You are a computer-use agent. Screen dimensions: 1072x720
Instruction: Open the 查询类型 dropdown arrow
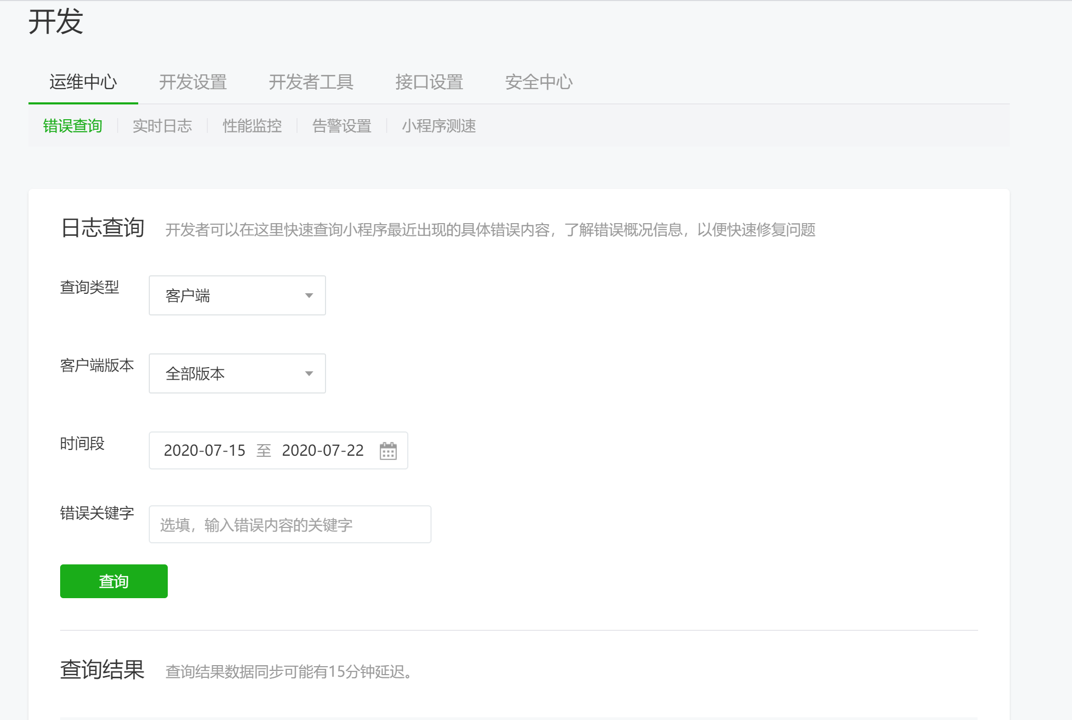(x=309, y=296)
